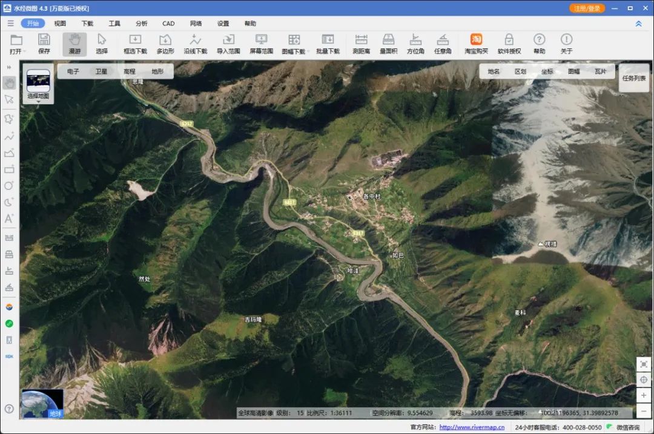Click the 地球 globe thumbnail
Viewport: 654px width, 434px height.
pos(42,404)
